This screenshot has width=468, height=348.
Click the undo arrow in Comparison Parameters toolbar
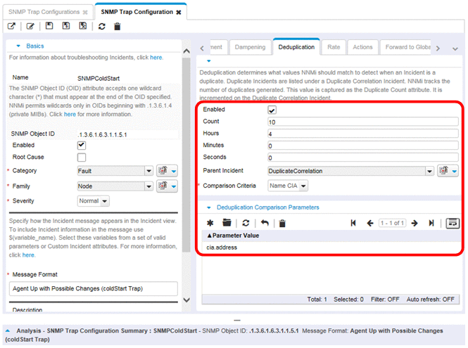click(x=265, y=223)
